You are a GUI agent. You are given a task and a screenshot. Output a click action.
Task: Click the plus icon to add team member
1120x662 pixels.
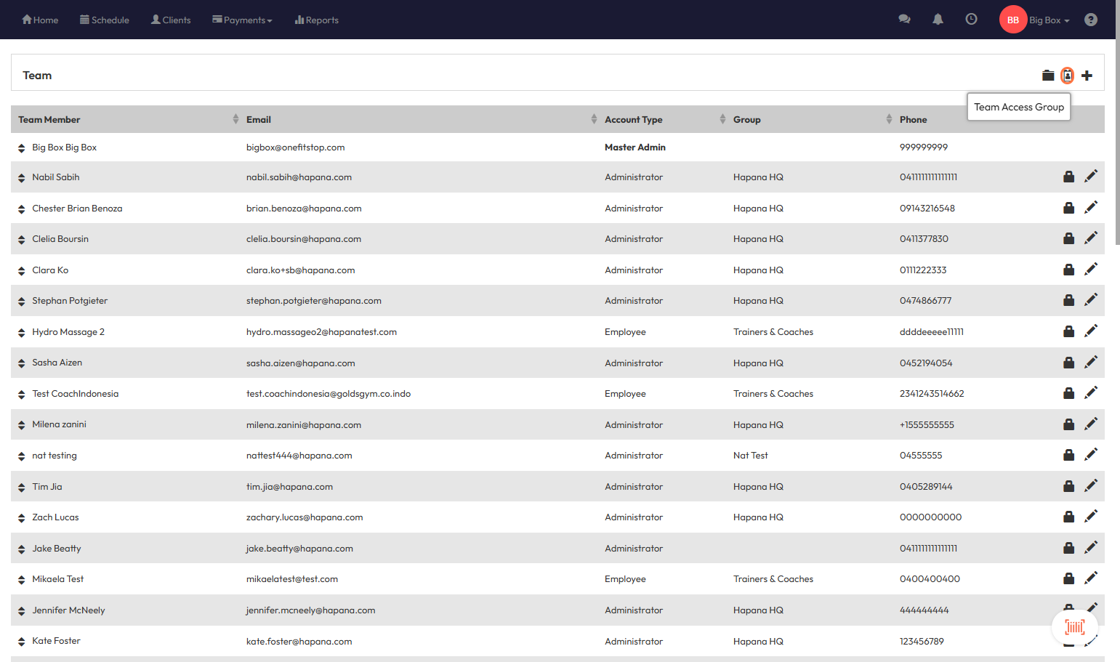[1087, 76]
